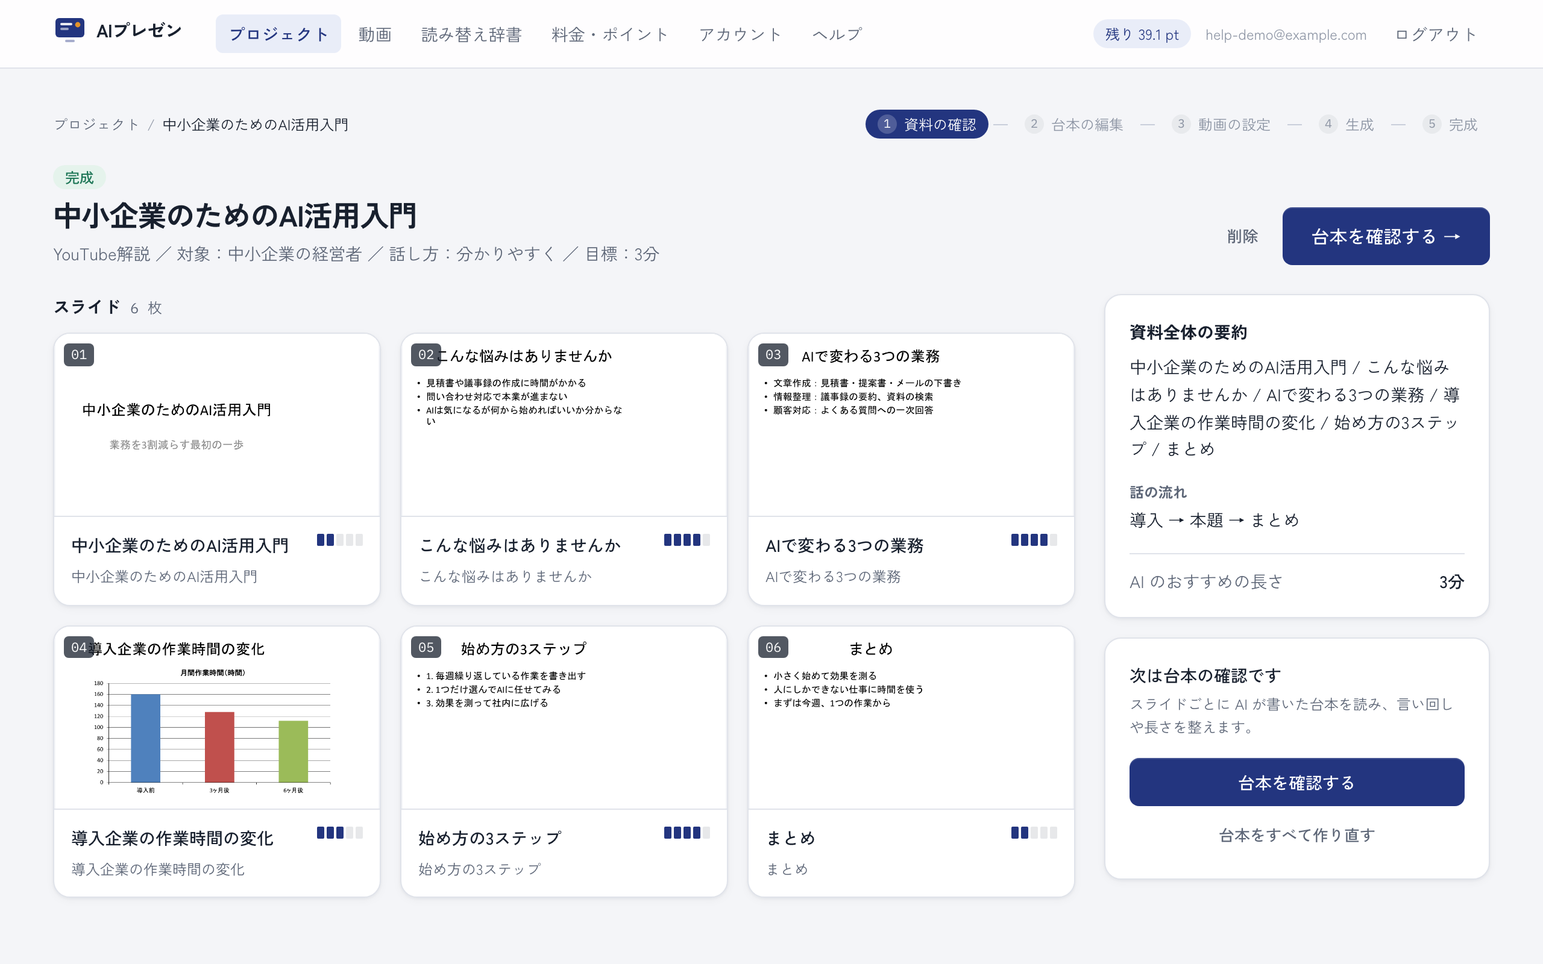Screen dimensions: 1543x964
Task: Click the level bars on 始め方の3ステップ card
Action: tap(687, 833)
